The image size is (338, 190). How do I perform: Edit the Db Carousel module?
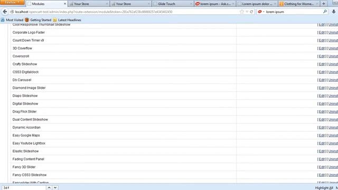pyautogui.click(x=322, y=80)
